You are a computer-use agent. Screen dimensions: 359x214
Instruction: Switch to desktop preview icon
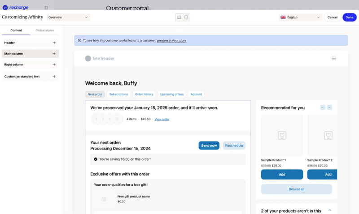tap(179, 17)
